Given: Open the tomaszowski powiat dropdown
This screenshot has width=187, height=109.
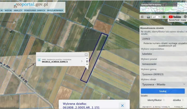Looking at the screenshot, I should point(164,64).
